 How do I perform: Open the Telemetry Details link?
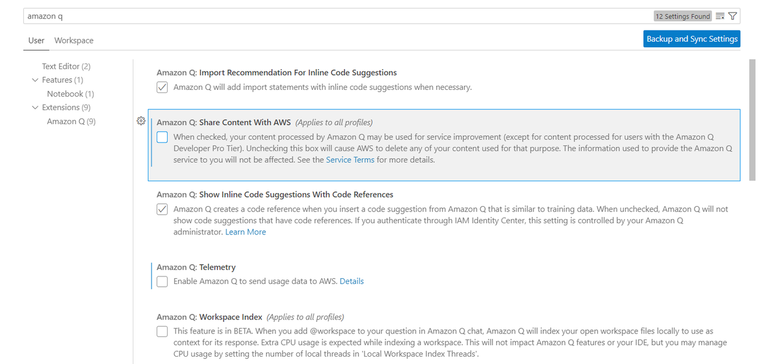point(352,281)
